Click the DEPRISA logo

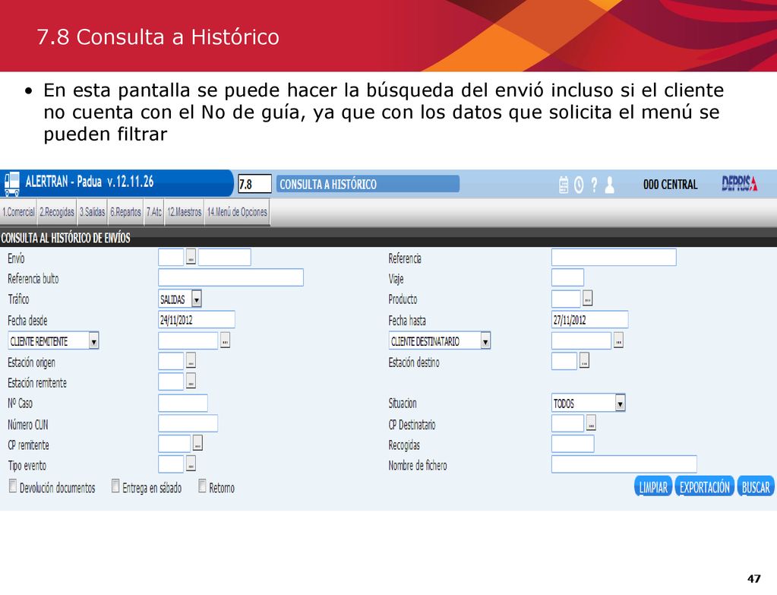coord(739,183)
